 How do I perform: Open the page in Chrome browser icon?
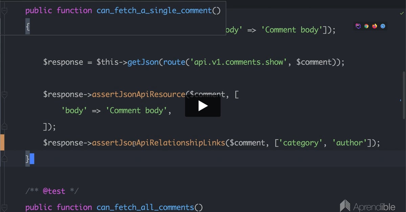click(366, 26)
